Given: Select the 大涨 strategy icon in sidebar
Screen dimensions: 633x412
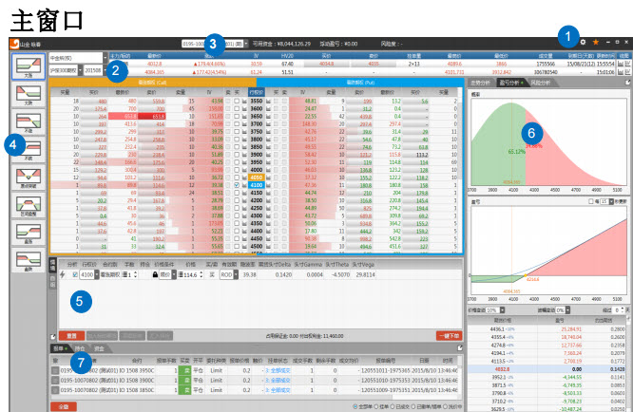Looking at the screenshot, I should (x=29, y=66).
